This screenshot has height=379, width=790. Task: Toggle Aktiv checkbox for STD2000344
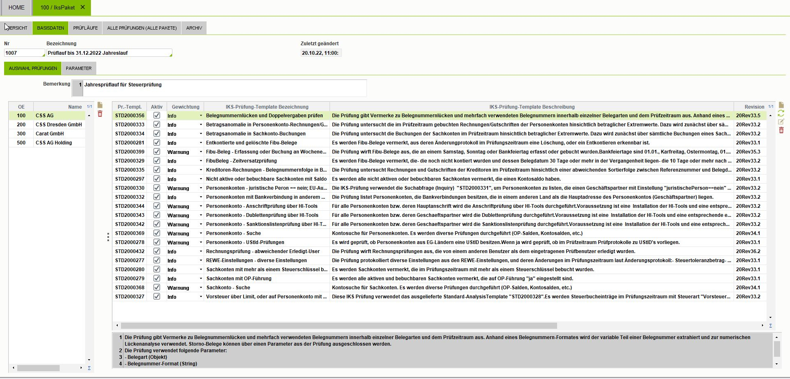point(157,206)
